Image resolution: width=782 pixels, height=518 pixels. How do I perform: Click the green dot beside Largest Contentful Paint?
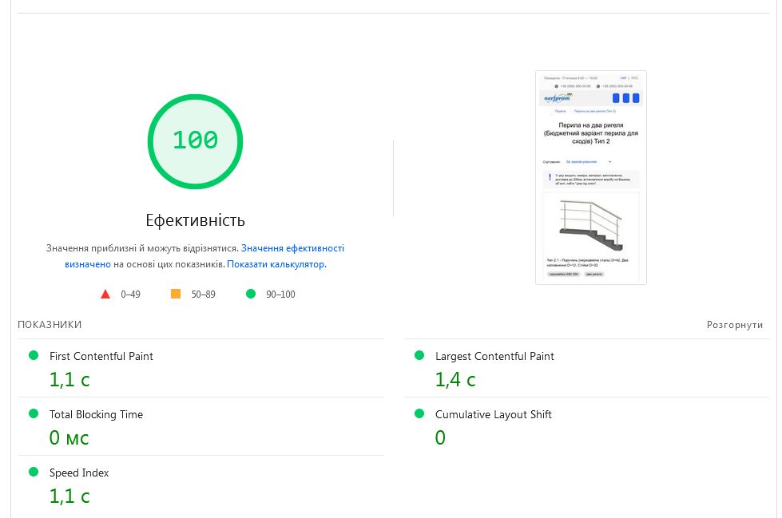[x=419, y=355]
